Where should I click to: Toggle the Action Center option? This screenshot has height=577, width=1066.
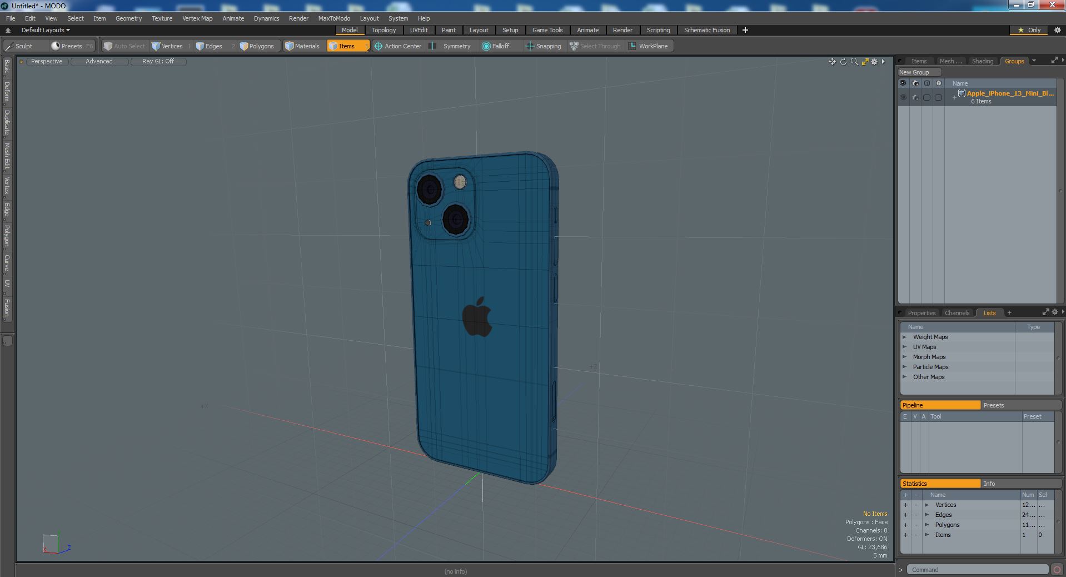[398, 46]
